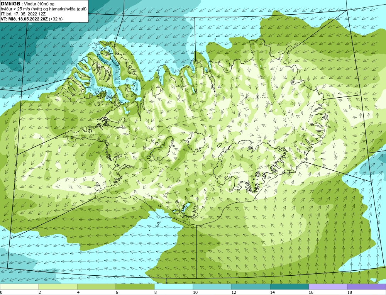
Task: Click the 16–18 m/s lavender legend swatch
Action: pos(328,287)
